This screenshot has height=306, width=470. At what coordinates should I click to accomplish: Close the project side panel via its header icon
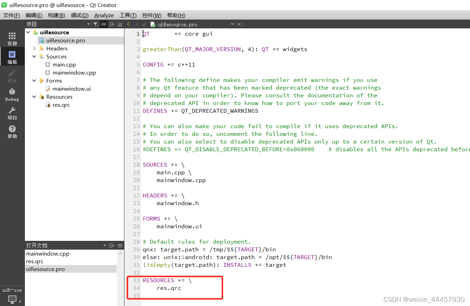(x=120, y=24)
